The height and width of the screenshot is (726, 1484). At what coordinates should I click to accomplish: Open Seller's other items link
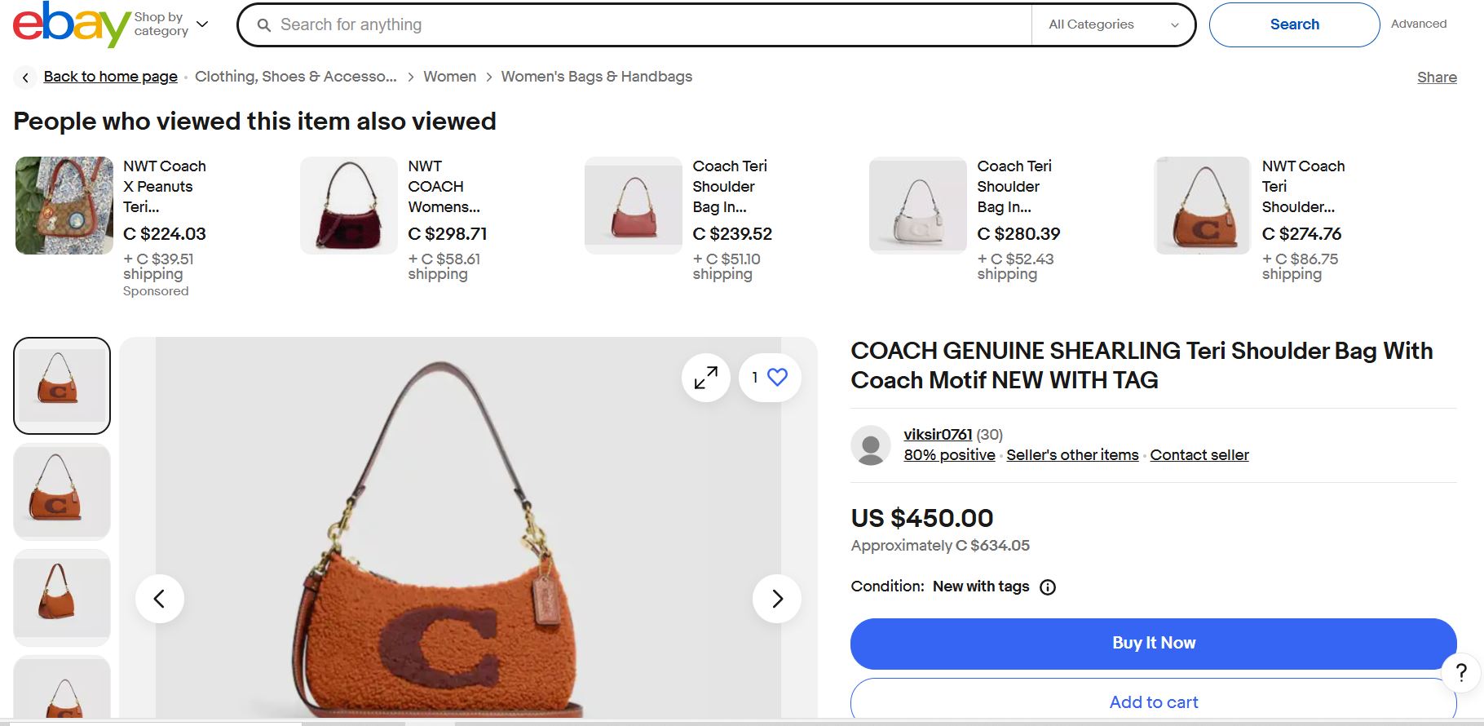coord(1072,455)
